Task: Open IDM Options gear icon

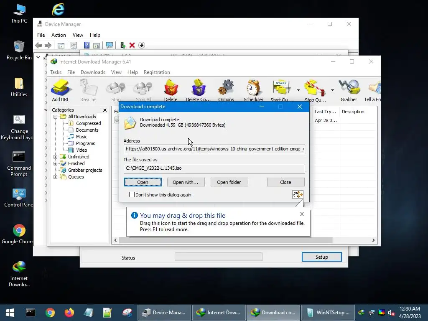Action: pyautogui.click(x=226, y=90)
